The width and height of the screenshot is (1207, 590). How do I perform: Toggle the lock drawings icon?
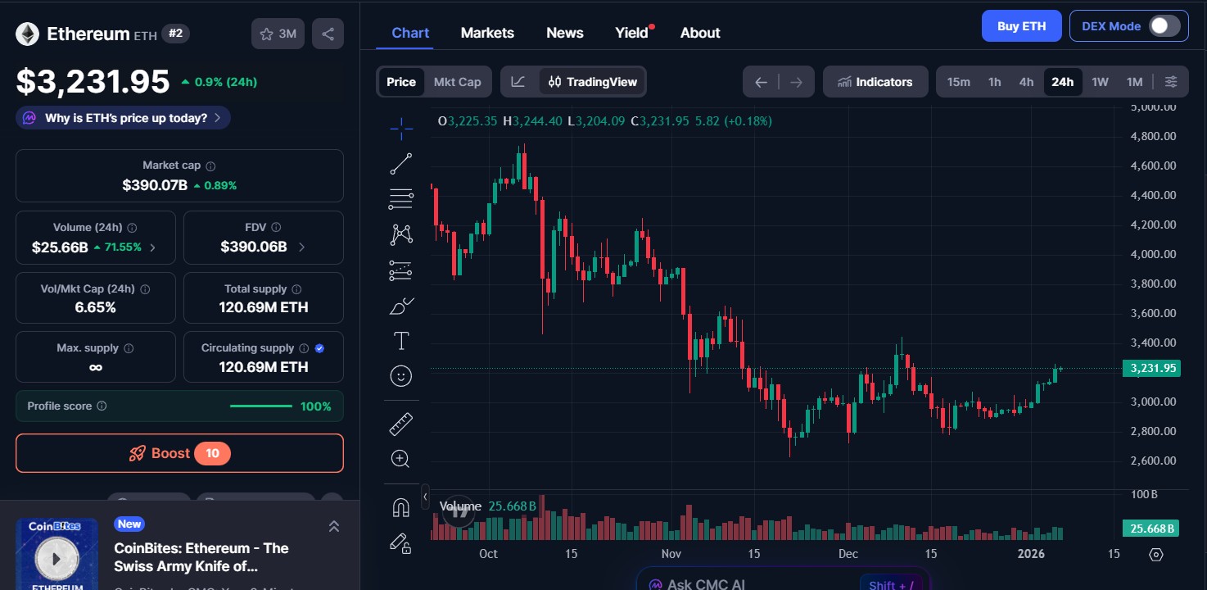pyautogui.click(x=400, y=543)
